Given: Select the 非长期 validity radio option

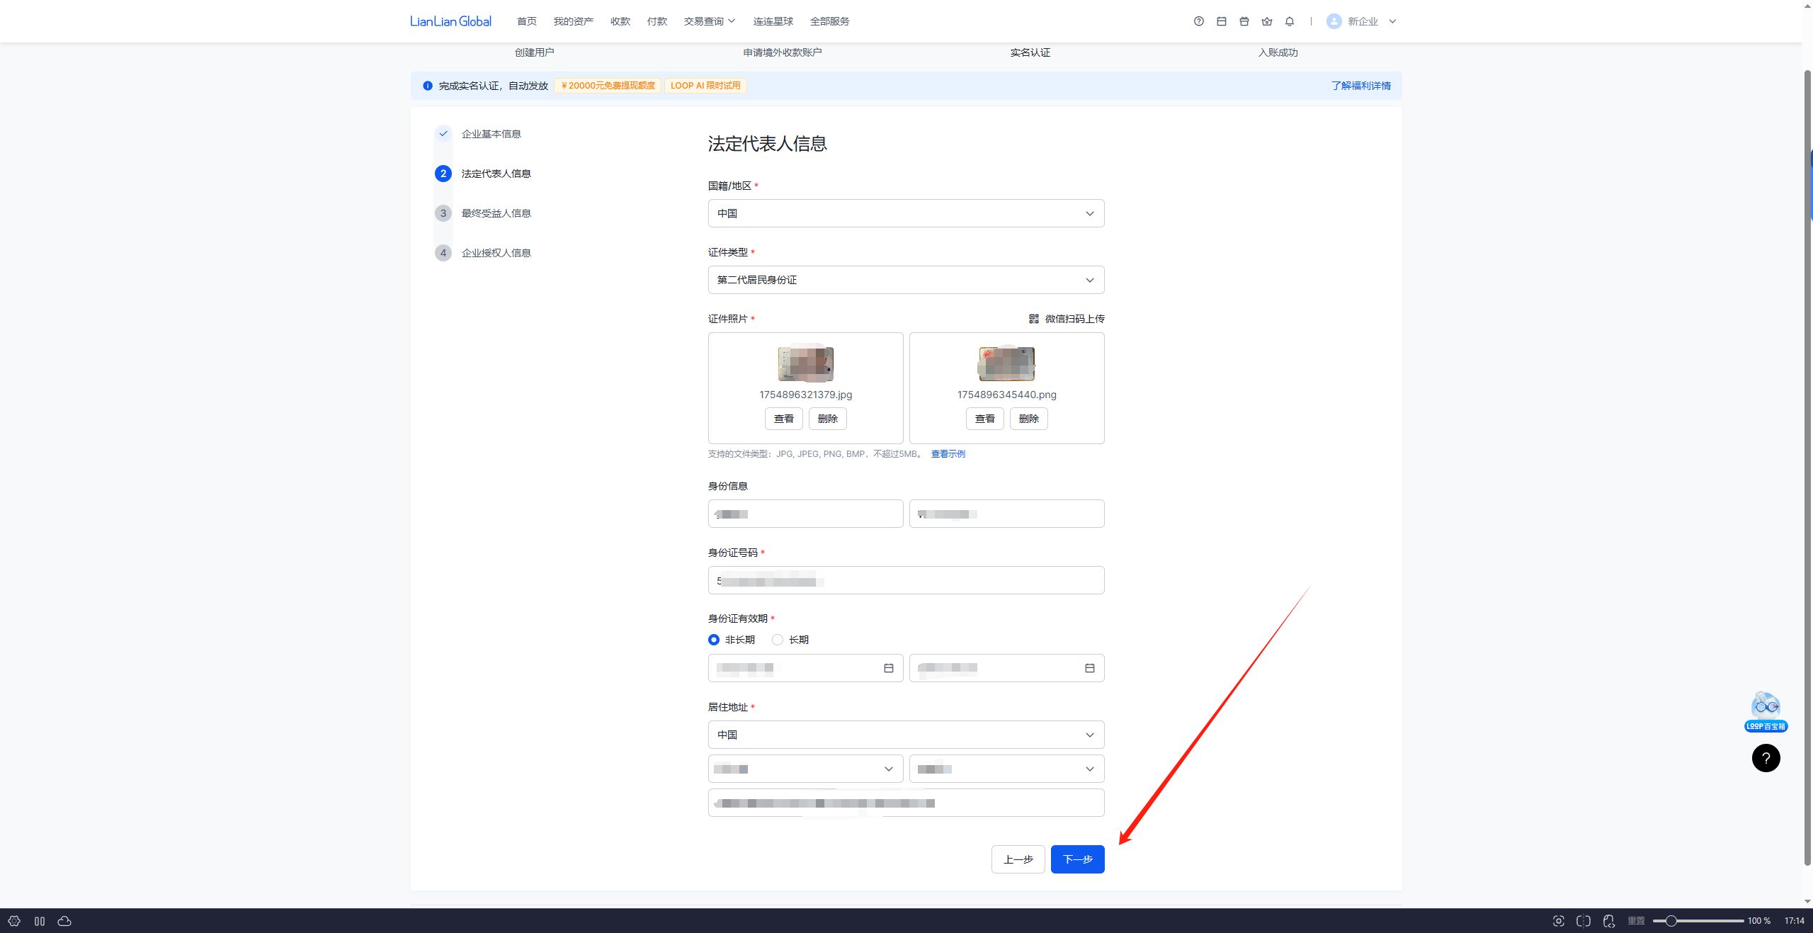Looking at the screenshot, I should (732, 640).
